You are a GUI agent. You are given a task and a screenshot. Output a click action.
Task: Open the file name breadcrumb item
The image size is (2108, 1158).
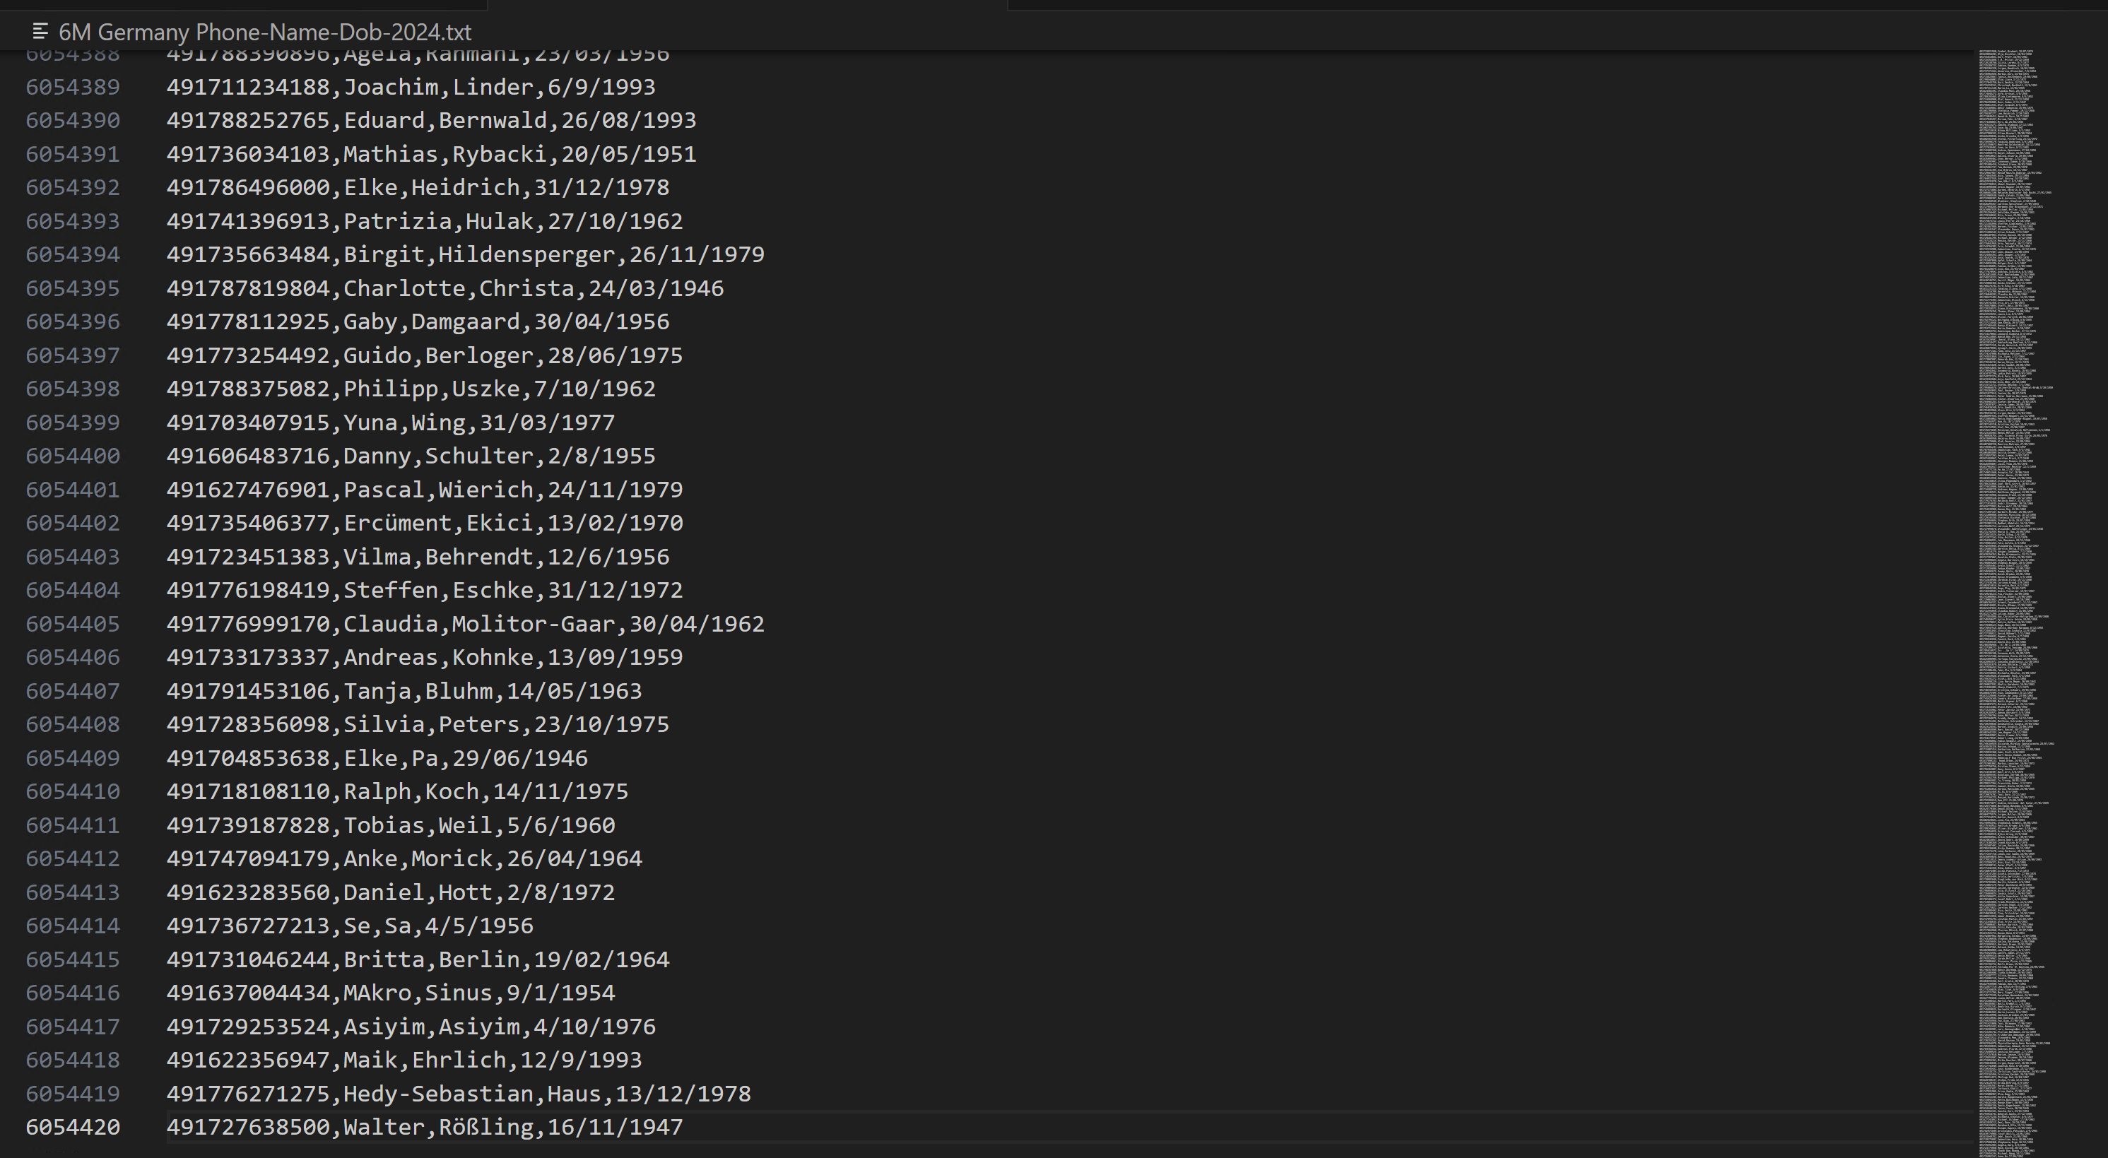click(x=264, y=32)
